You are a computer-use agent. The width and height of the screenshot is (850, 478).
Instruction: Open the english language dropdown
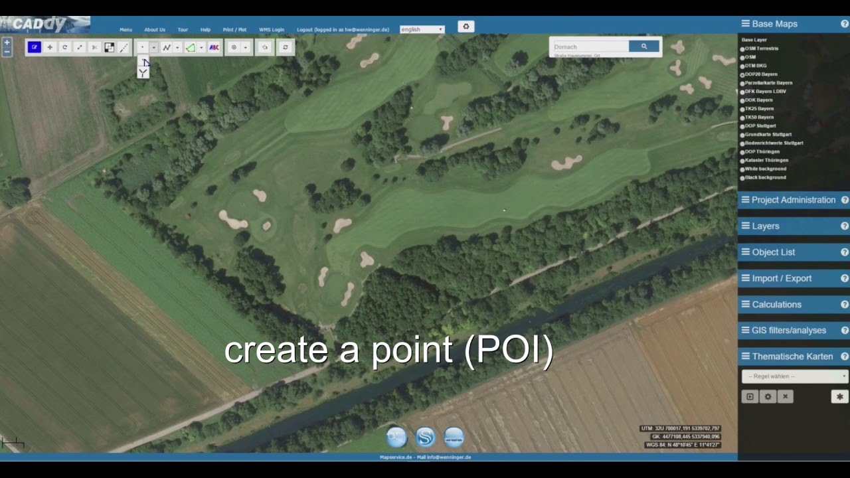422,30
